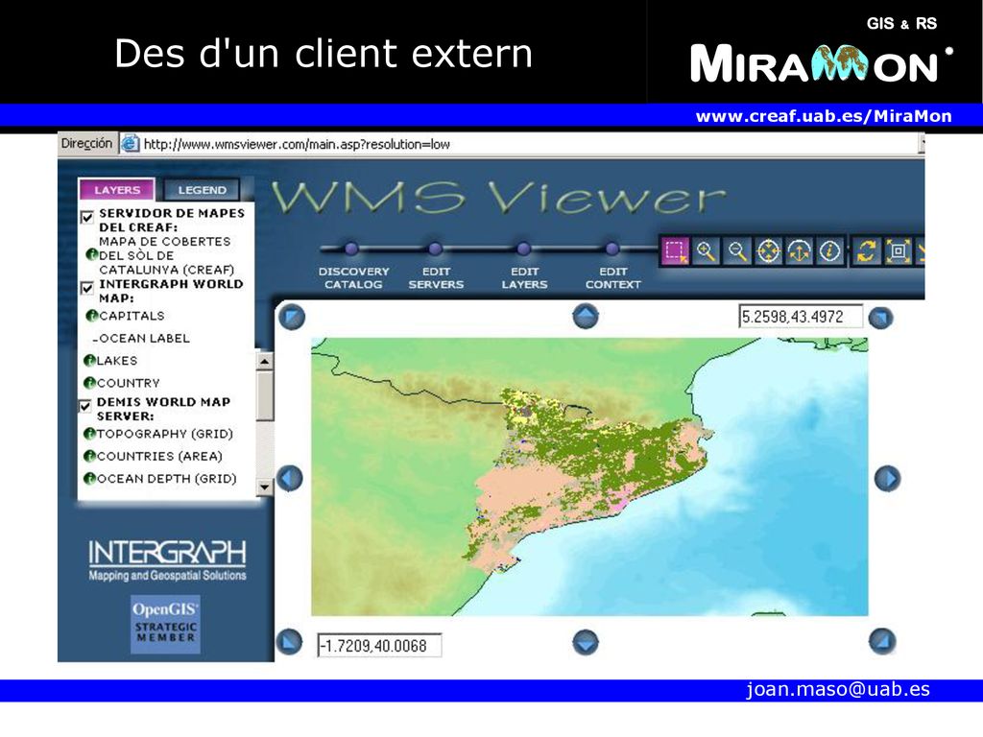Click the lower-left coordinate field -1.7209,40.0068
Image resolution: width=983 pixels, height=737 pixels.
pyautogui.click(x=379, y=646)
